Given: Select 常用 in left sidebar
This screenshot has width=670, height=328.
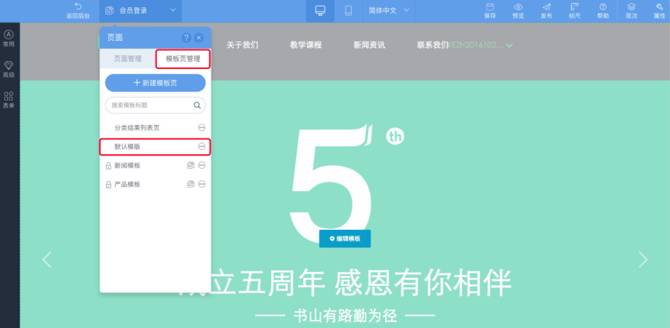Looking at the screenshot, I should [x=9, y=38].
